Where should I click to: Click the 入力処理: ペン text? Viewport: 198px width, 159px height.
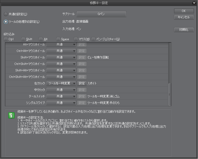tap(72, 29)
